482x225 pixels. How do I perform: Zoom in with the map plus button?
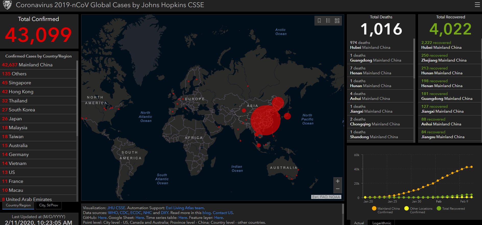click(338, 181)
